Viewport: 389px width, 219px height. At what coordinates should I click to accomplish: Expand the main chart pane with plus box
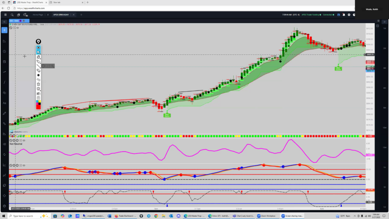point(14,28)
